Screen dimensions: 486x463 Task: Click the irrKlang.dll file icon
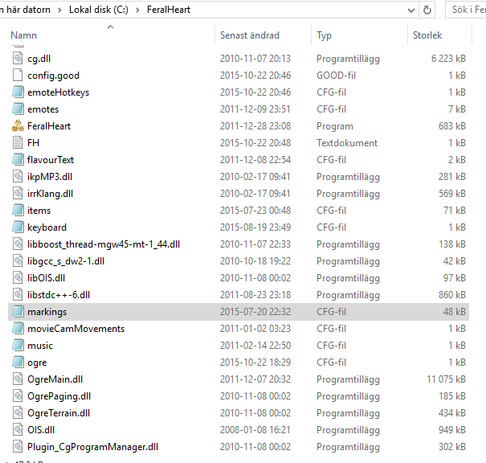coord(18,193)
